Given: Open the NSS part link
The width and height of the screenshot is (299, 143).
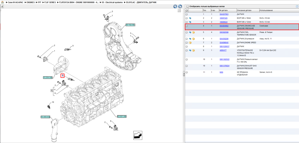Looking at the screenshot, I should pos(221,72).
